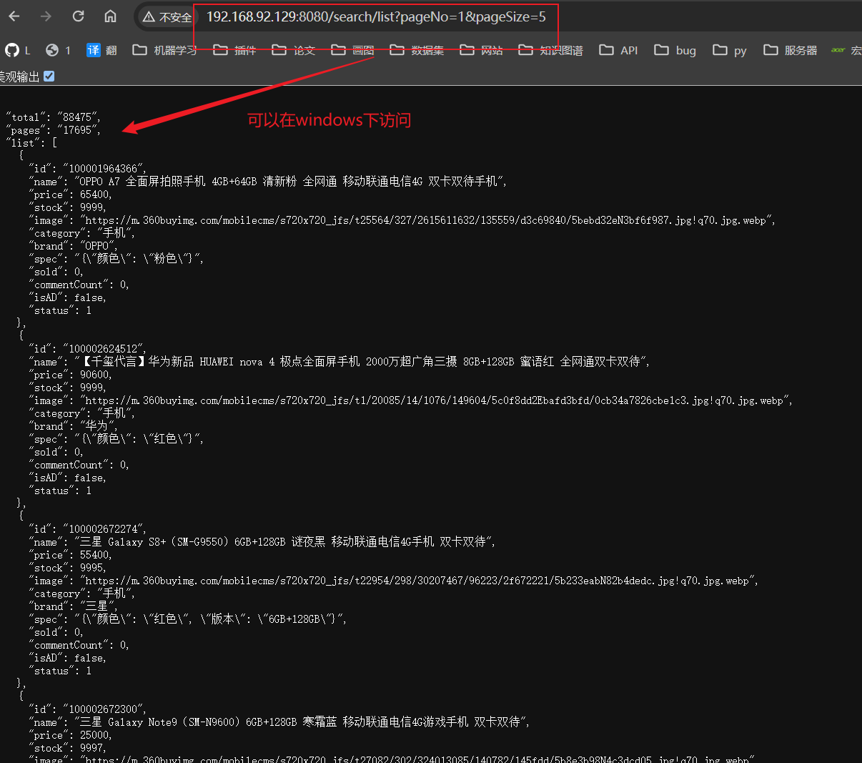
Task: Click the 华为新品 HUAWEI nova 4 name line
Action: tap(340, 362)
